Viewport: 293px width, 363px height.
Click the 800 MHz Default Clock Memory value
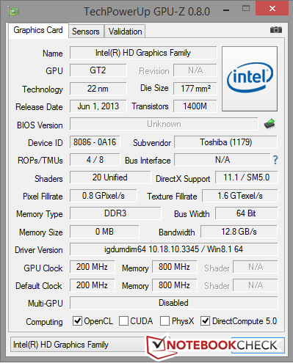(x=174, y=285)
